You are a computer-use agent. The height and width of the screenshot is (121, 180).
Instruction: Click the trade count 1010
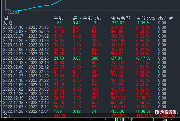pyautogui.click(x=96, y=45)
